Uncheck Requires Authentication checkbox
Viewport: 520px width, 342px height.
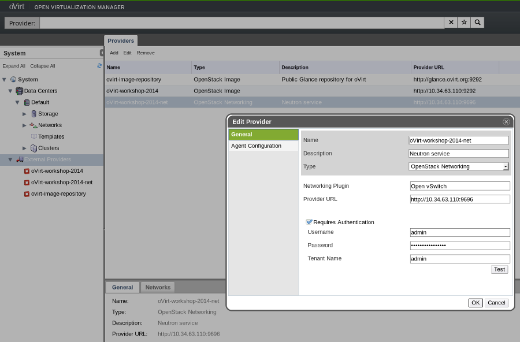[x=309, y=222]
